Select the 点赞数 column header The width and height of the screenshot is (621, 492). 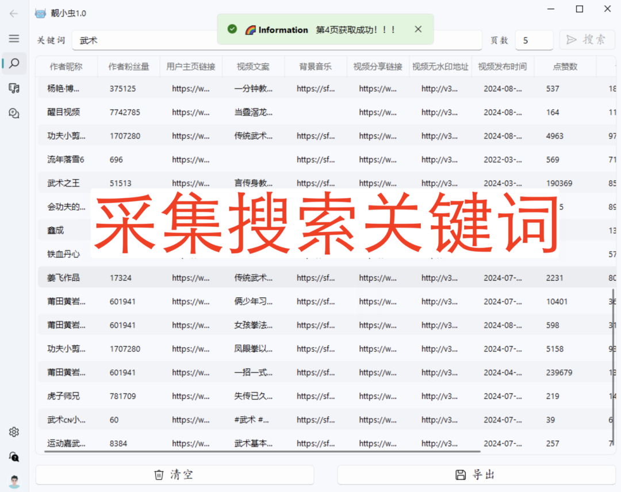[x=565, y=66]
